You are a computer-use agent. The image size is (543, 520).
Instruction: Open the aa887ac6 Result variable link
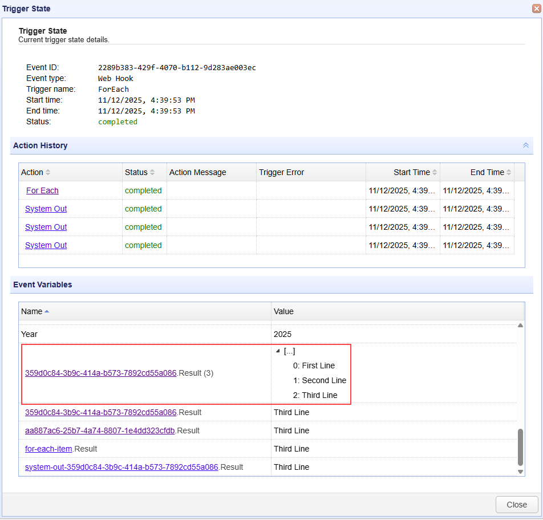tap(100, 430)
